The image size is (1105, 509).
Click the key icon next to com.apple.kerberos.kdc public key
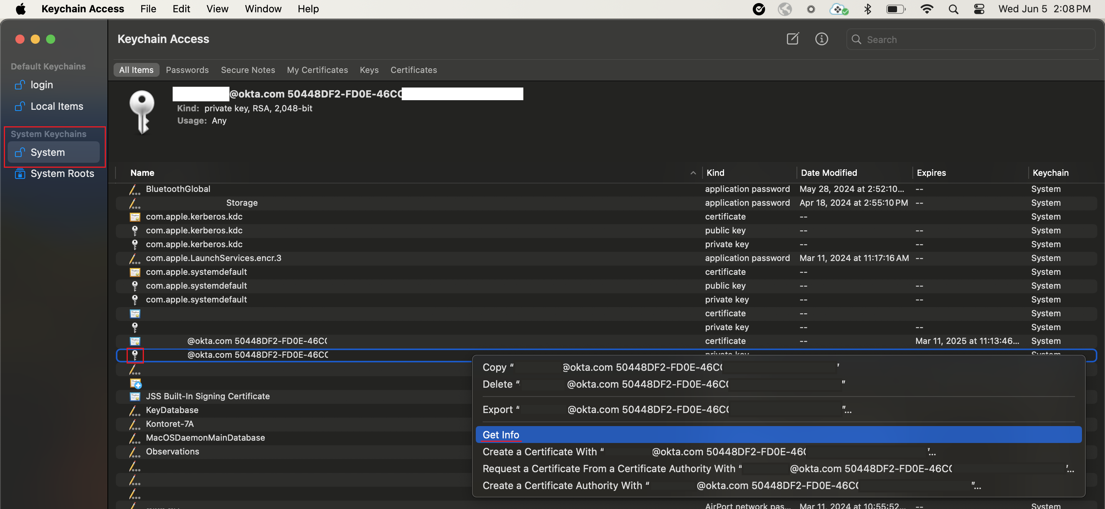135,230
